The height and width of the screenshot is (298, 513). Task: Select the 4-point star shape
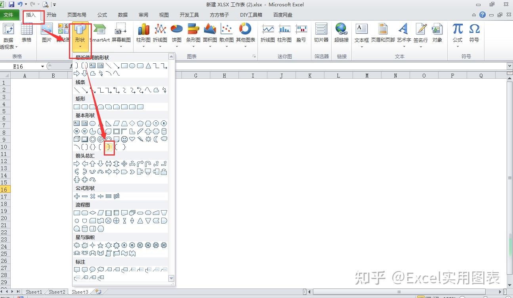pos(93,245)
